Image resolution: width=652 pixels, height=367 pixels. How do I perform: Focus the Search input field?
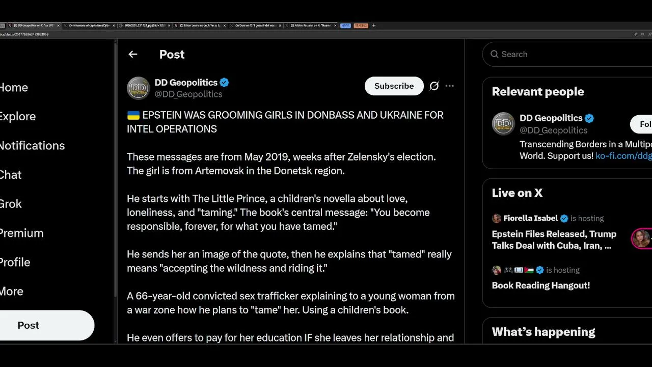[x=567, y=54]
